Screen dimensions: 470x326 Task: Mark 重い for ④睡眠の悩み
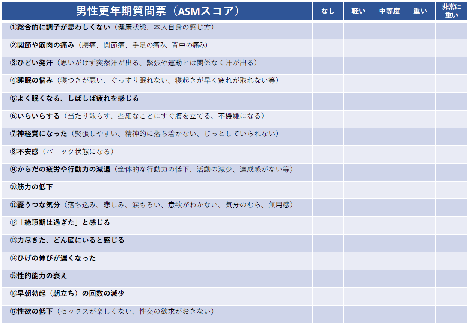click(420, 83)
